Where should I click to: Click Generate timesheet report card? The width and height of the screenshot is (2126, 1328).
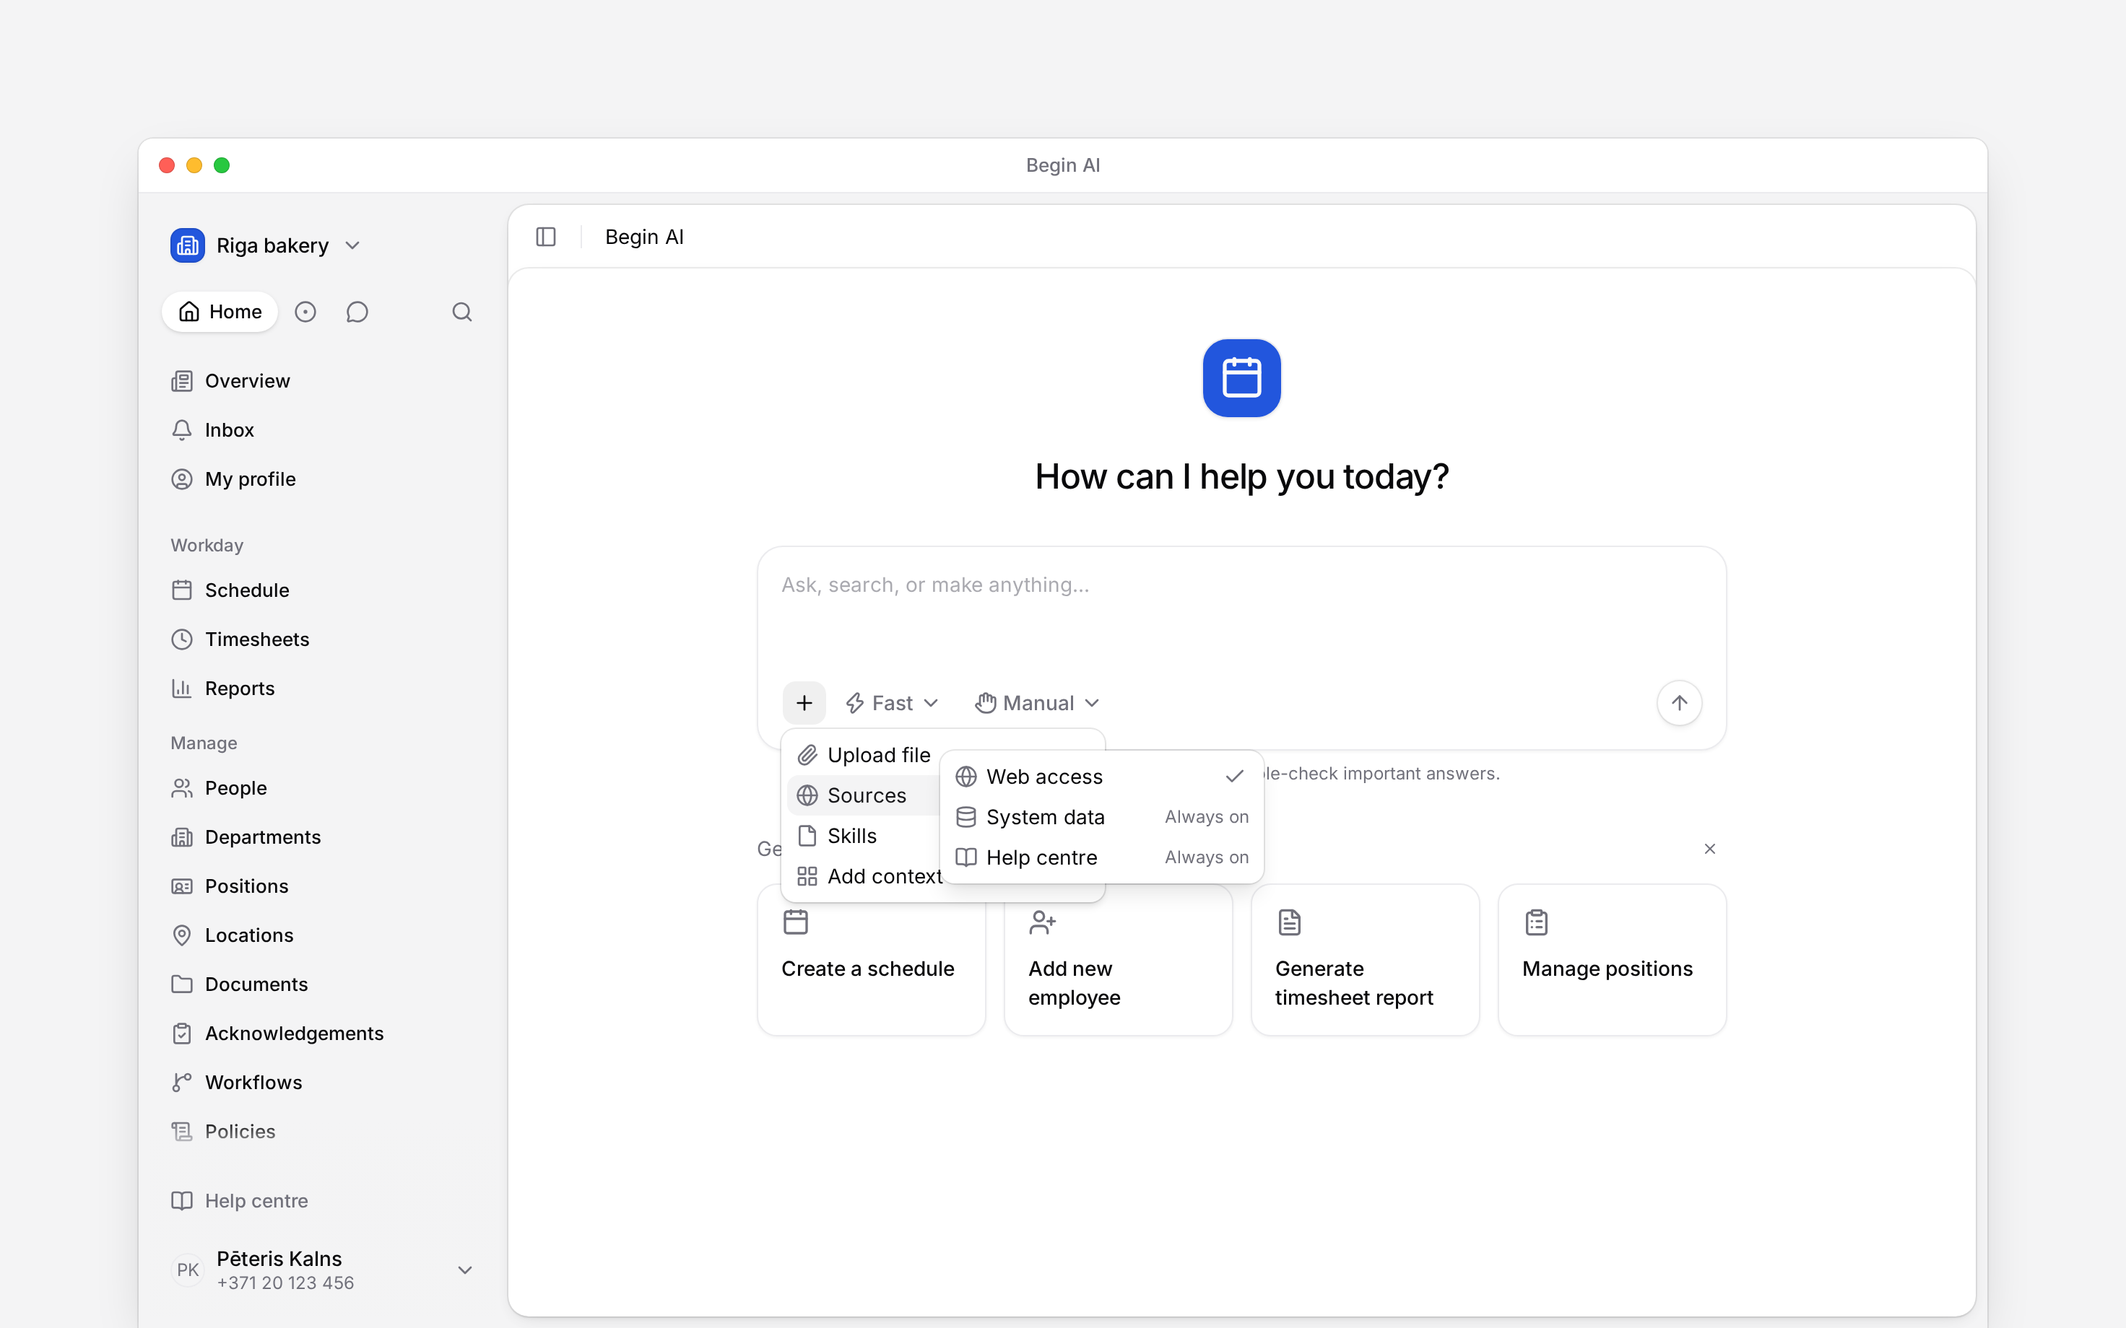coord(1364,960)
